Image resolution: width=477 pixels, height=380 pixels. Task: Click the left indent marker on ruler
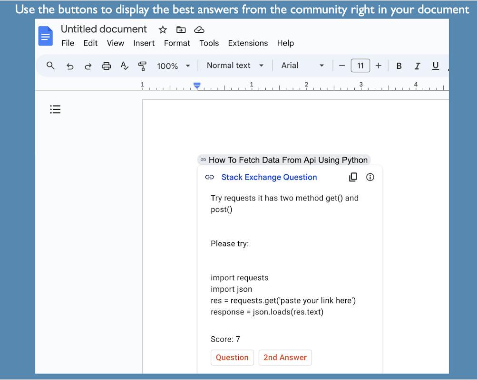coord(197,86)
